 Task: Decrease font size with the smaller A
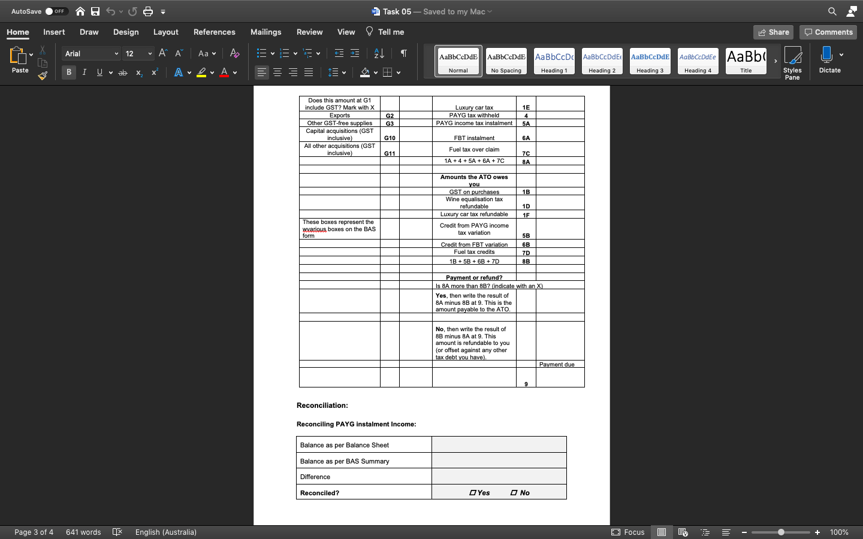click(179, 53)
